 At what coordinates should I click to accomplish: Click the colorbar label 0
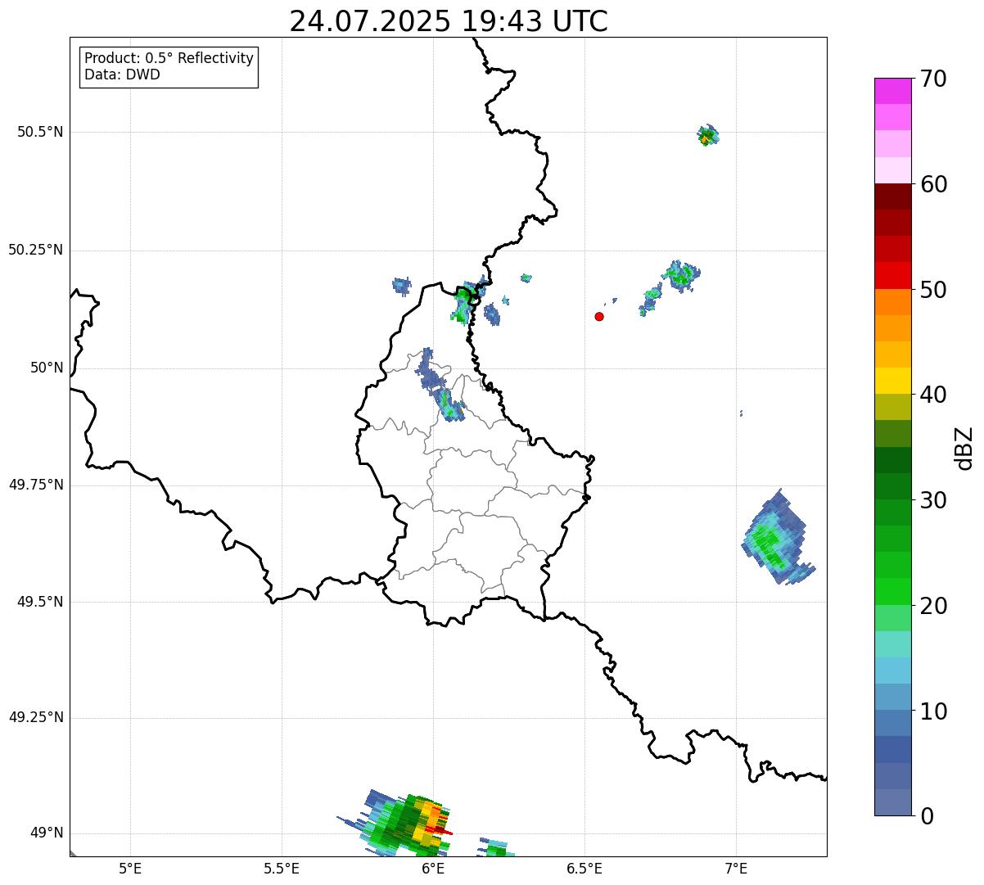(928, 816)
